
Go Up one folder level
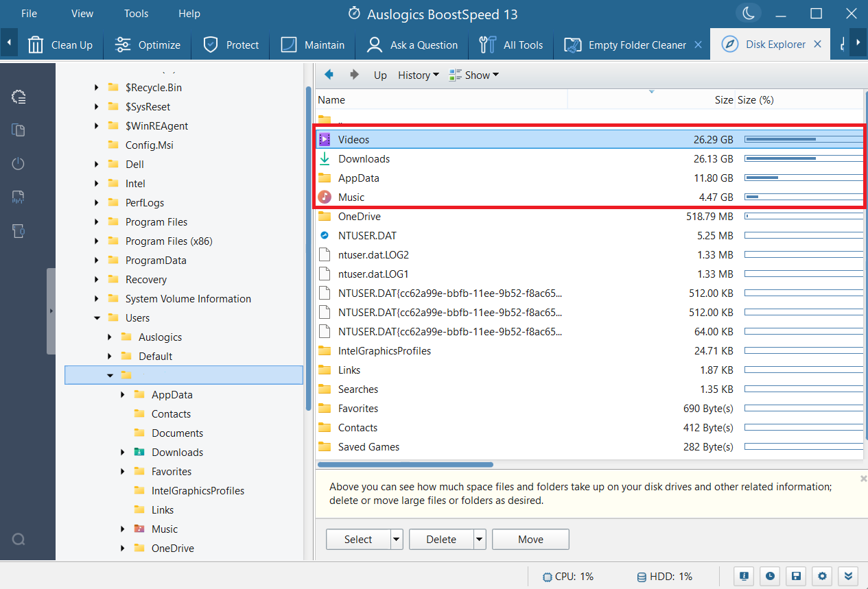(x=380, y=75)
